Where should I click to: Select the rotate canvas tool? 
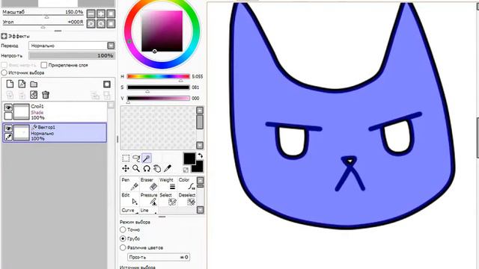147,168
